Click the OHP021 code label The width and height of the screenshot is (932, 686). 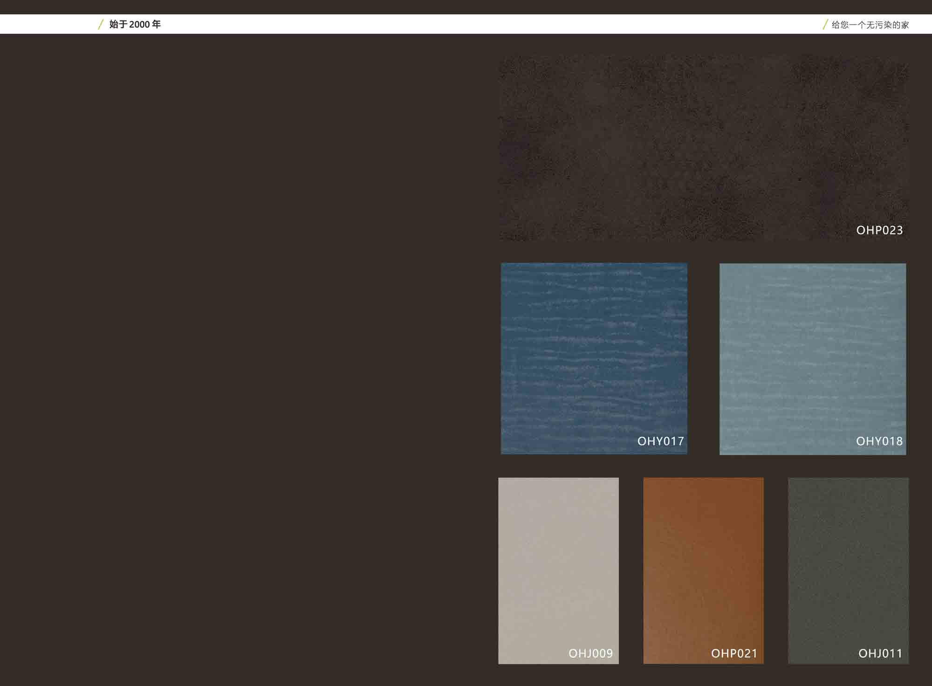pos(734,653)
